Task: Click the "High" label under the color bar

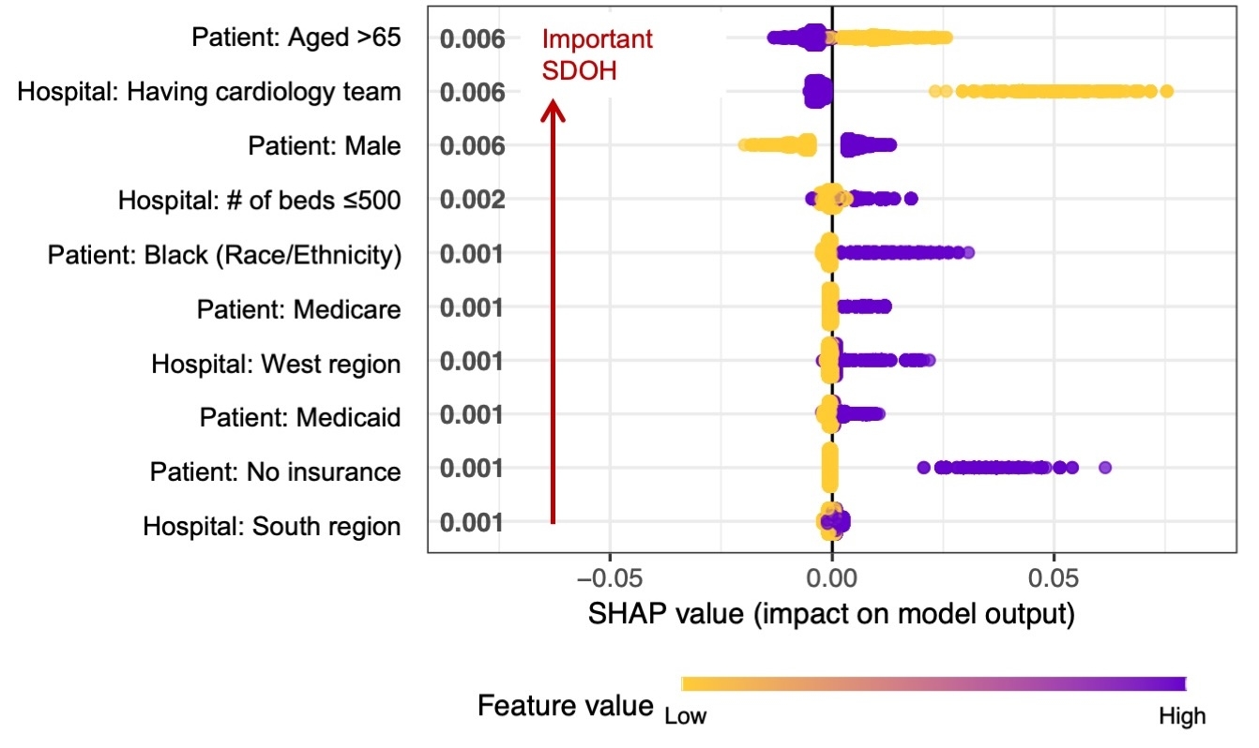Action: 1182,717
